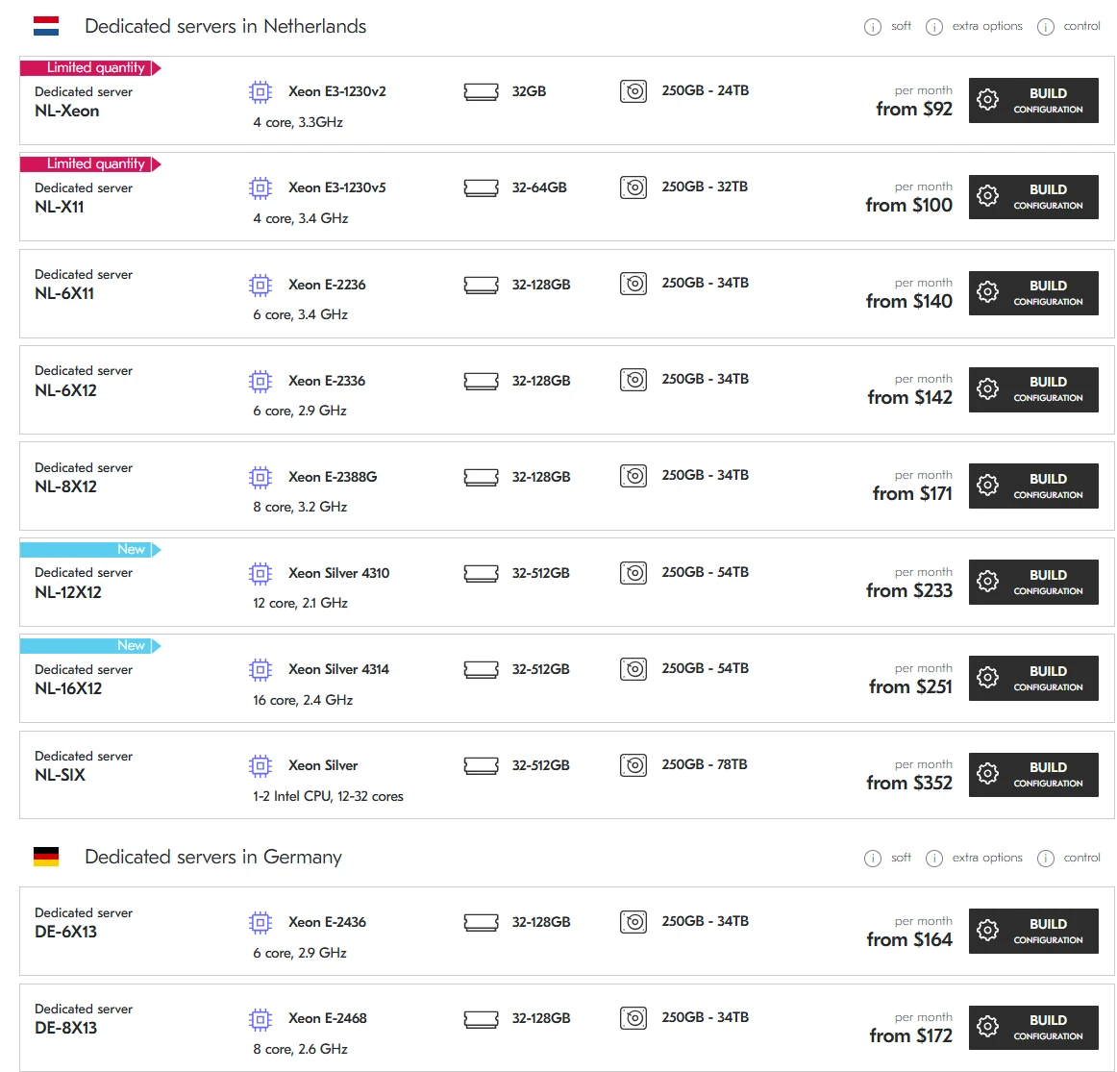This screenshot has height=1072, width=1117.
Task: Click the CPU icon beside Xeon Silver 4314
Action: pyautogui.click(x=261, y=669)
